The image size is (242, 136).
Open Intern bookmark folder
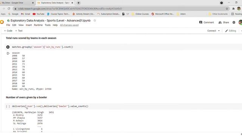point(181,14)
